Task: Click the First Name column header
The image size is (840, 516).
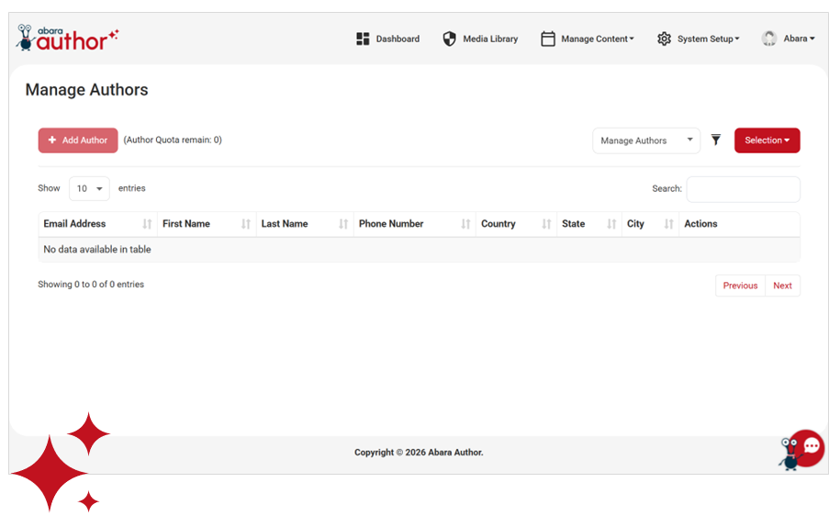Action: click(x=207, y=224)
